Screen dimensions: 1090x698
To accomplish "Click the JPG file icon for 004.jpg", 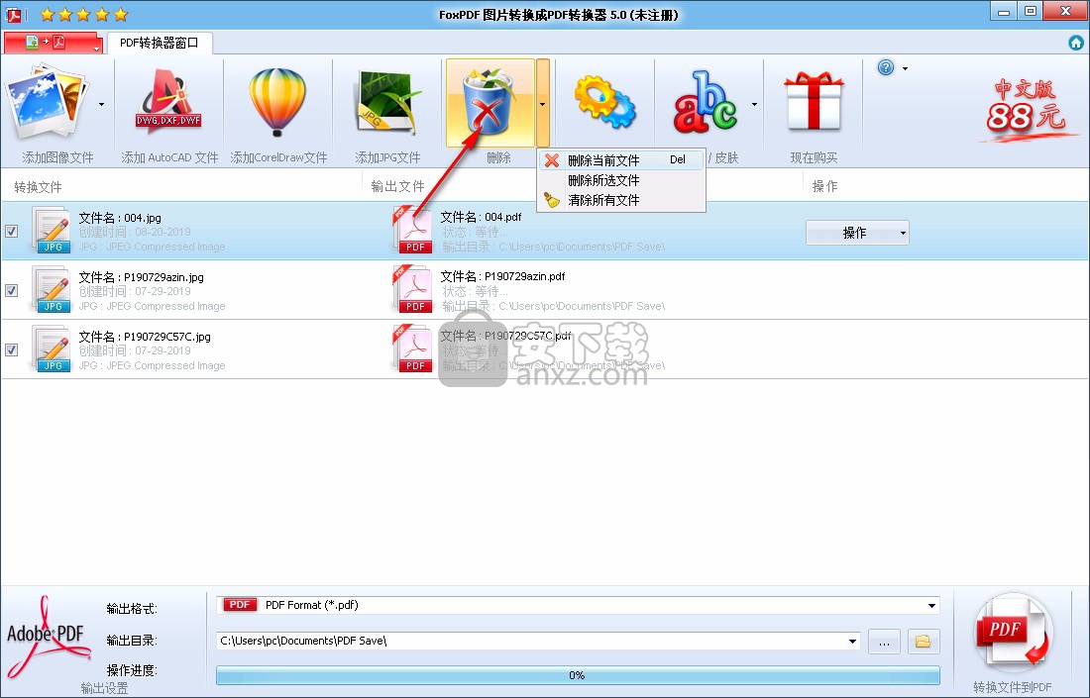I will click(53, 230).
